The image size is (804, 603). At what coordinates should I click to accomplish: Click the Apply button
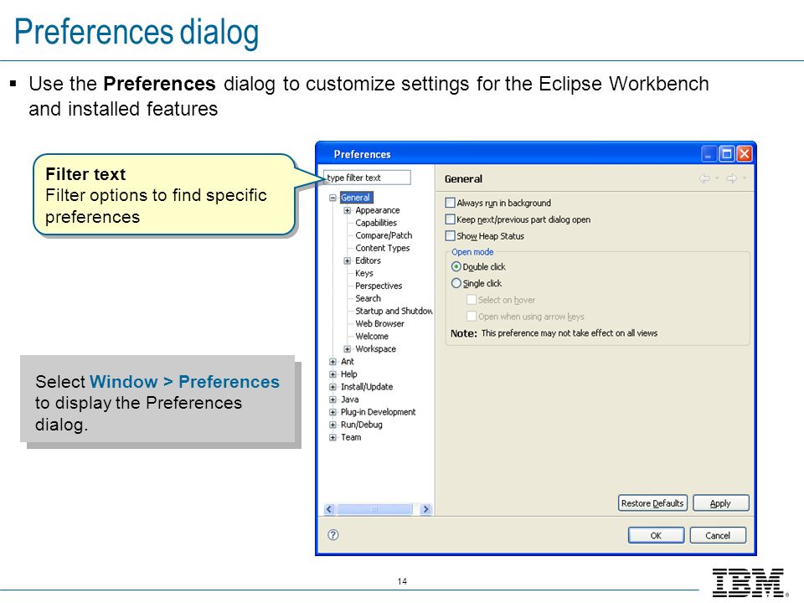pyautogui.click(x=720, y=503)
